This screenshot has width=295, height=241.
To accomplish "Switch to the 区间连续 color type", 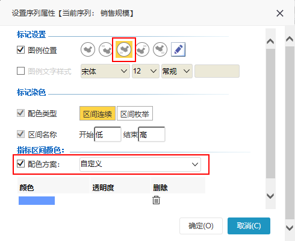I will click(98, 113).
